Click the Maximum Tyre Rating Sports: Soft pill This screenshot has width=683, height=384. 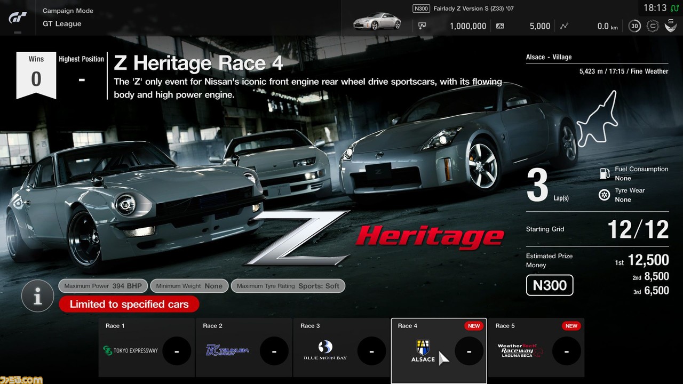[288, 286]
